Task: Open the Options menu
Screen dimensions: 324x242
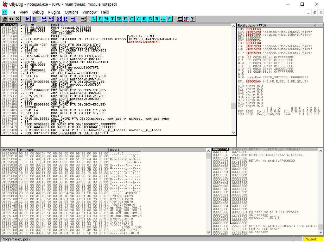Action: coord(72,12)
